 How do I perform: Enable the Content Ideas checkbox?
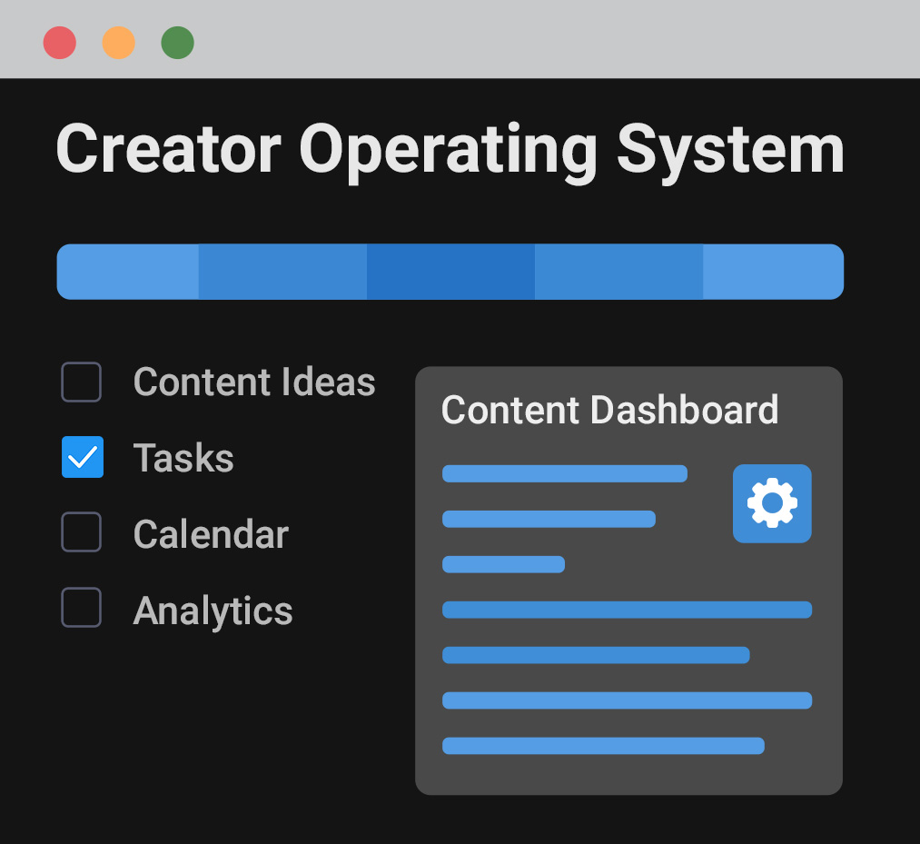(x=82, y=382)
